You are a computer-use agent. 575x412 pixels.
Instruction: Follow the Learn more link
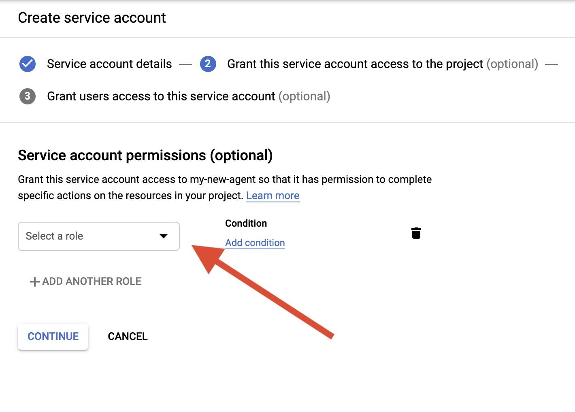pyautogui.click(x=273, y=196)
